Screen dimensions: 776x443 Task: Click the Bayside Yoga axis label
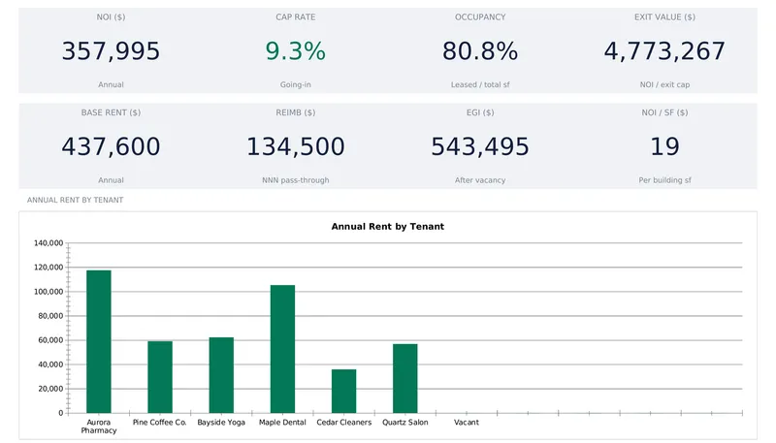(221, 423)
